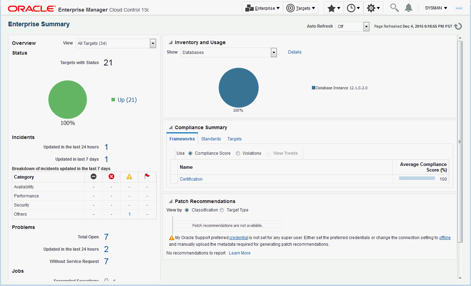
Task: Click the Others category row label
Action: pyautogui.click(x=20, y=214)
